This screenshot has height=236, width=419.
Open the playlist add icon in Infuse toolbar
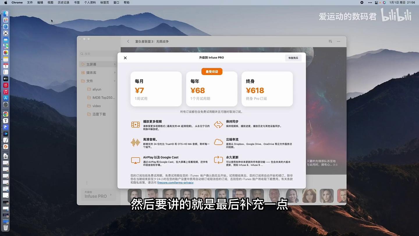pyautogui.click(x=330, y=41)
